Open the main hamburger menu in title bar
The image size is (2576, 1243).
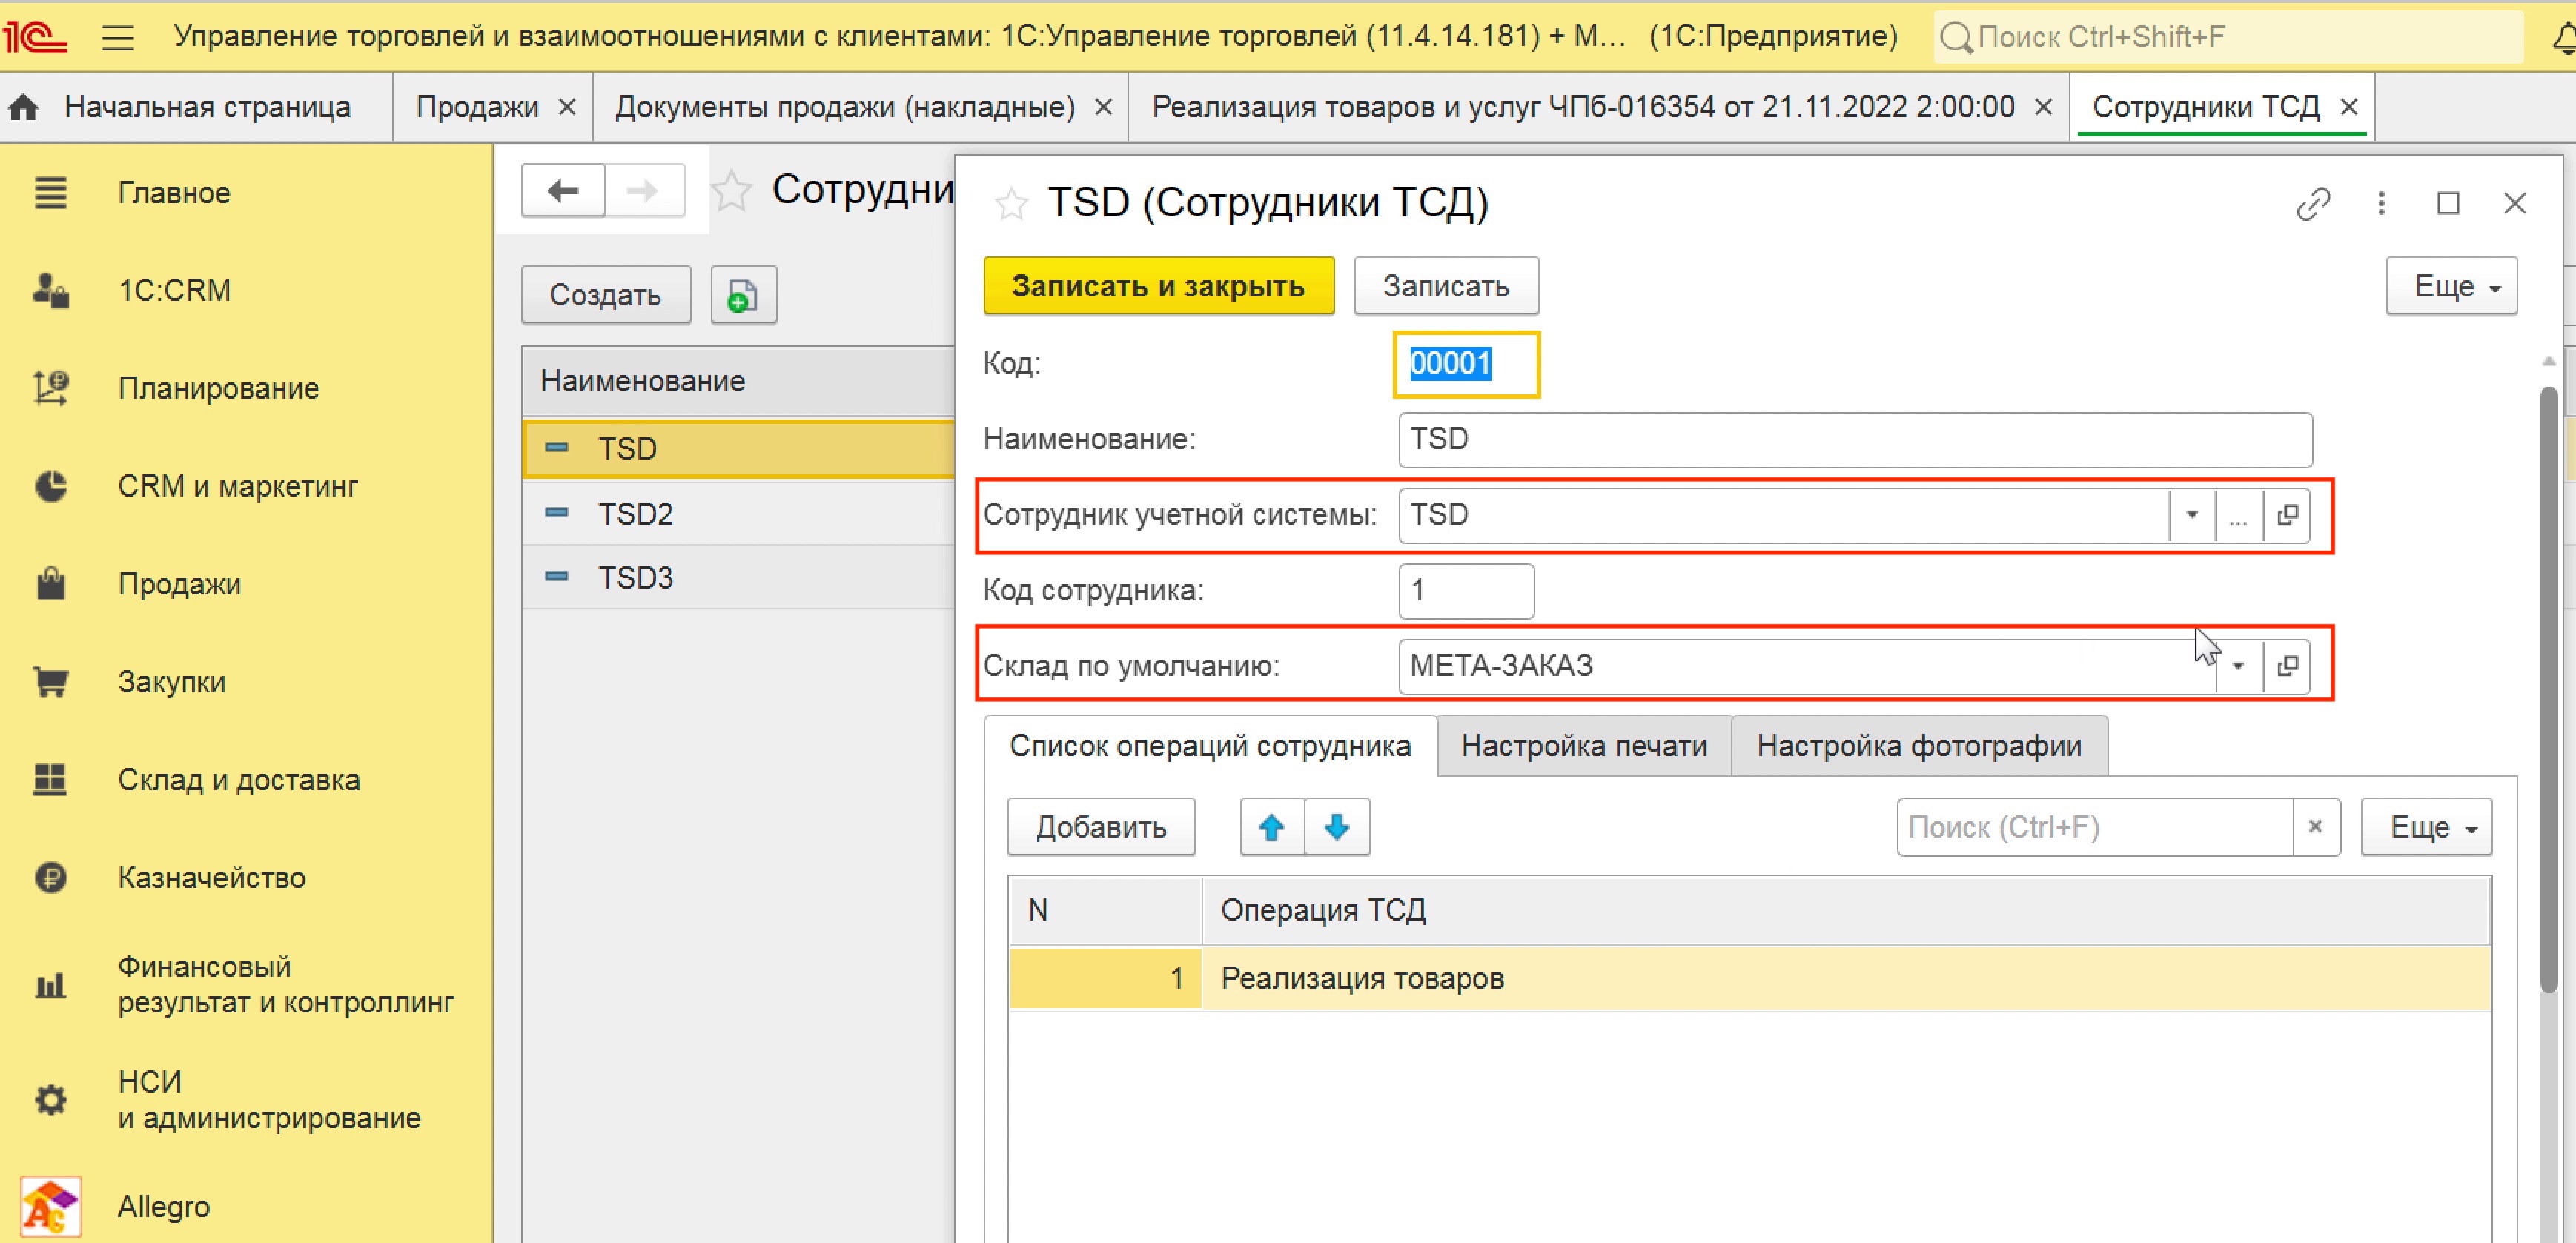117,37
